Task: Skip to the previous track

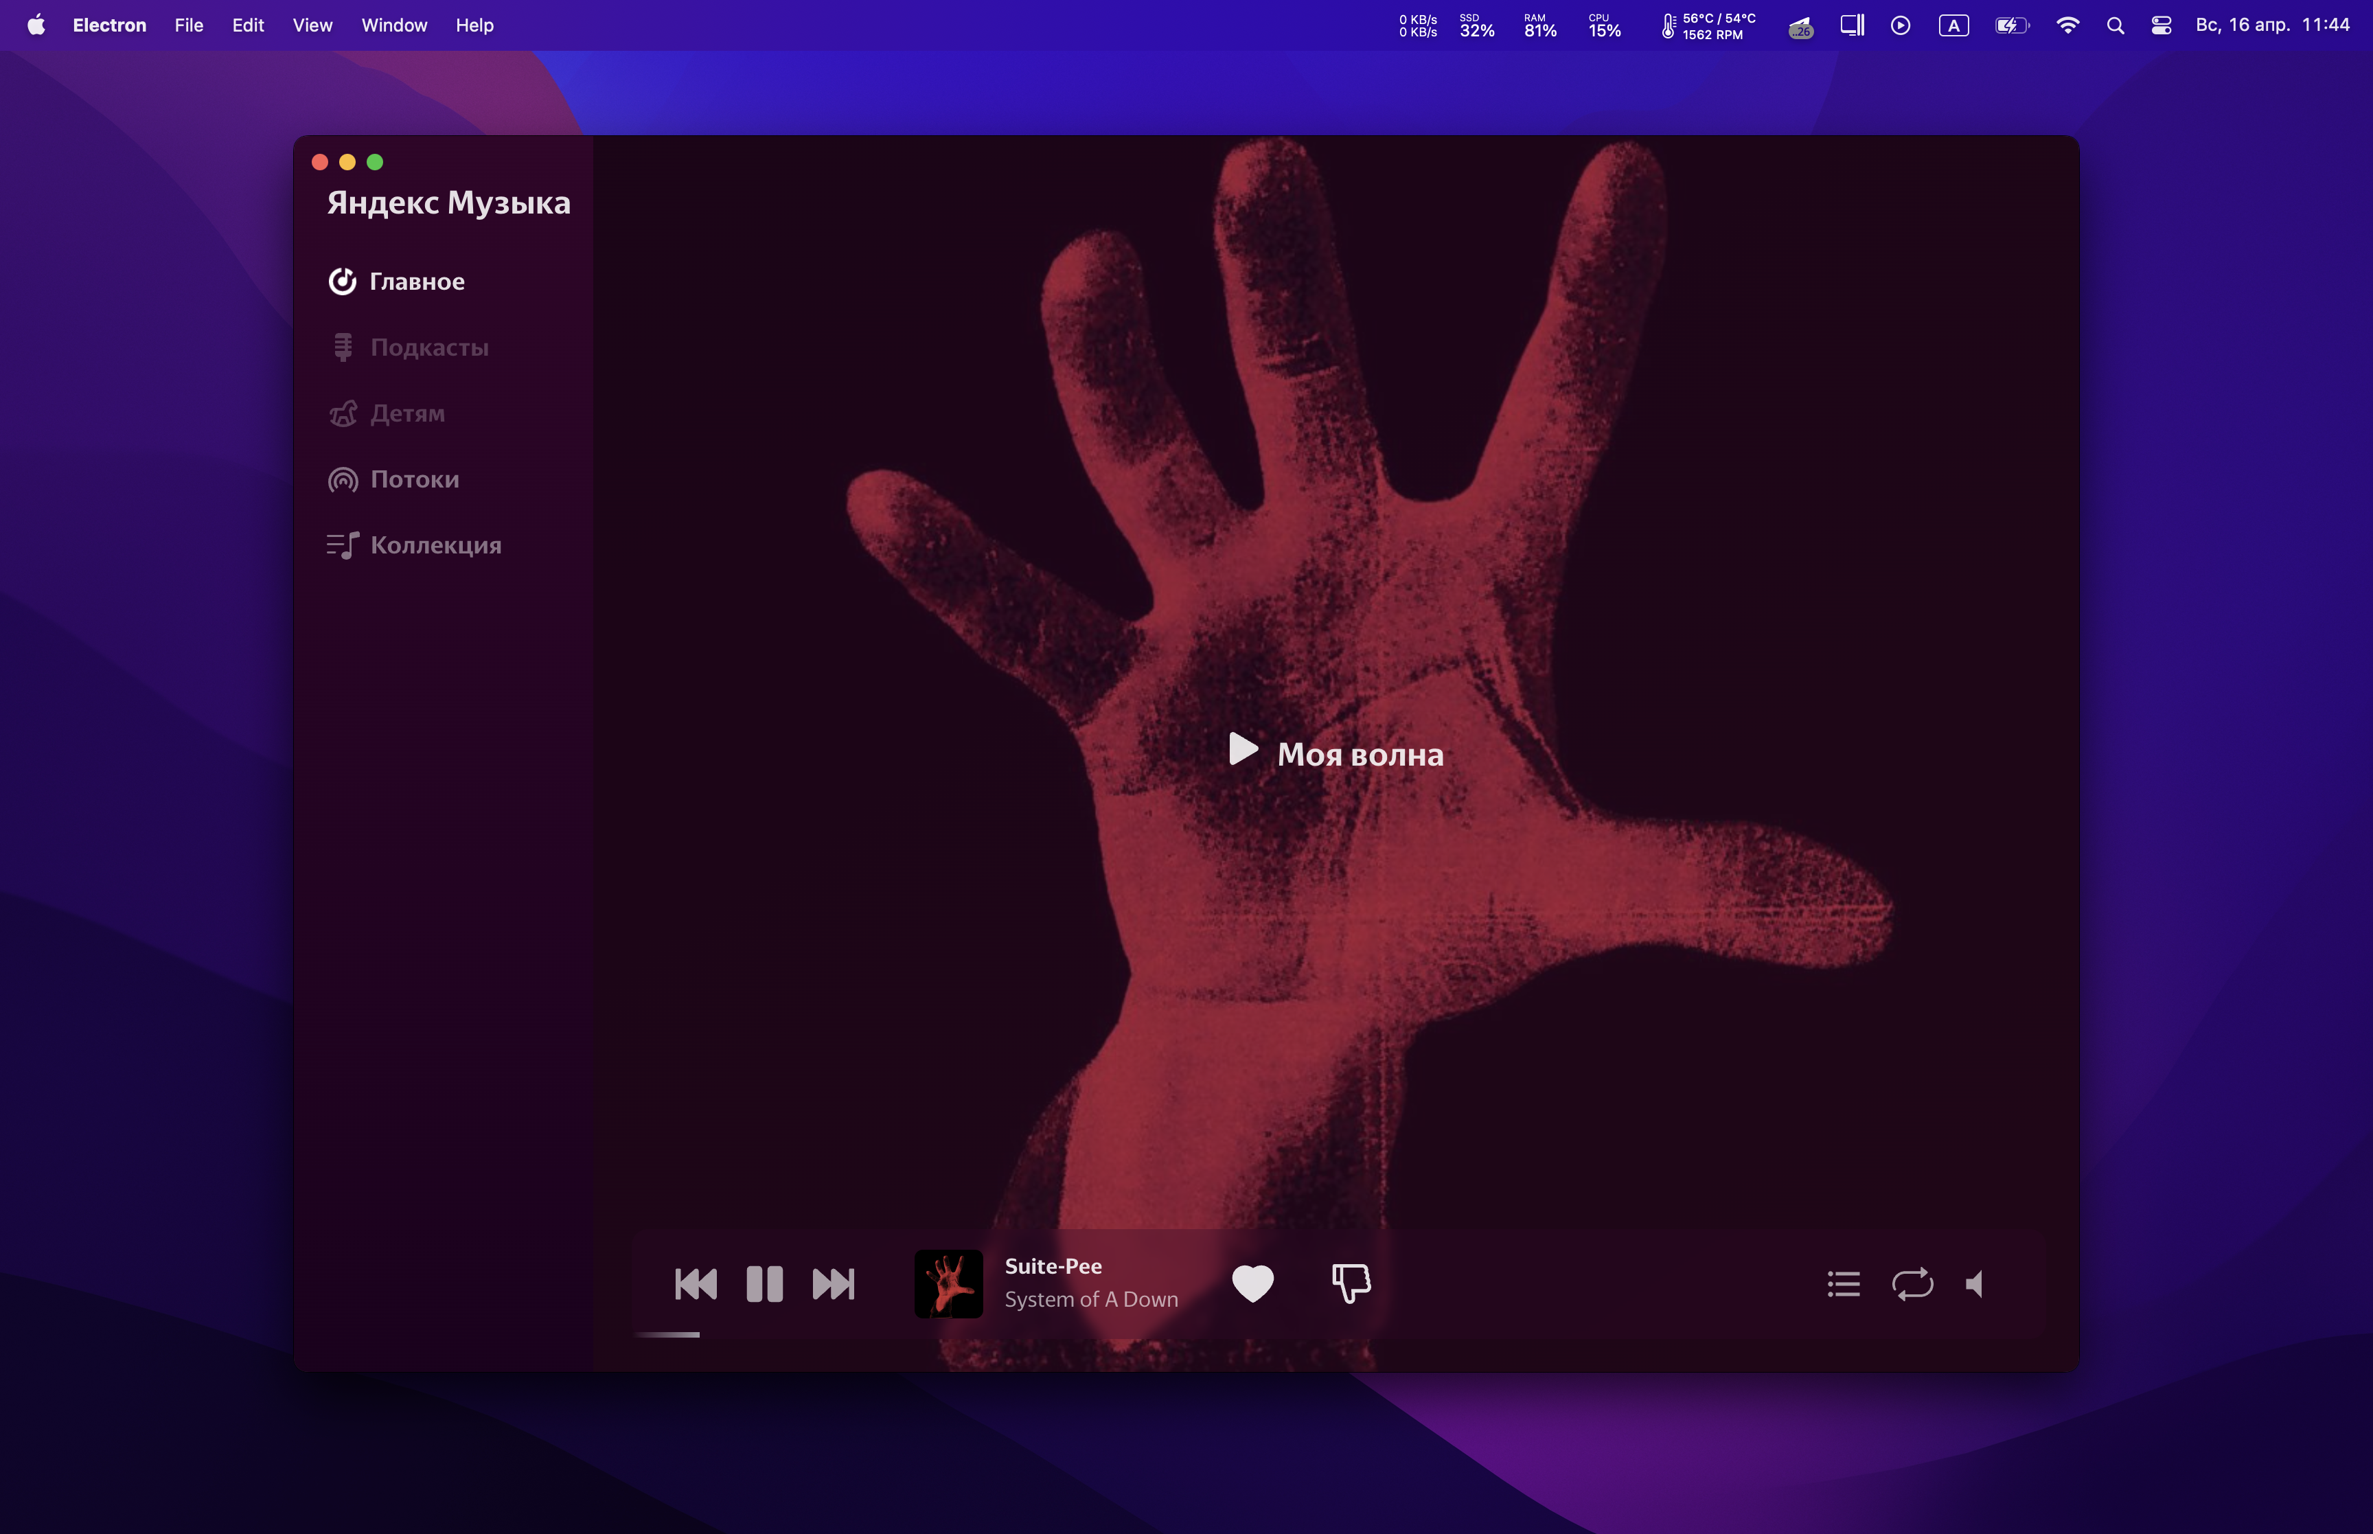Action: pos(695,1284)
